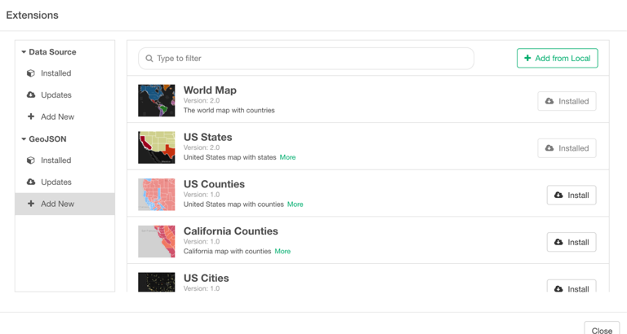Select GeoJSON Updates in the sidebar

pyautogui.click(x=56, y=182)
